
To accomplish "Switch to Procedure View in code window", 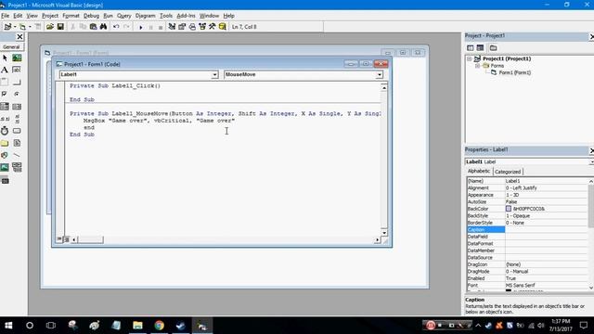I will (59, 239).
